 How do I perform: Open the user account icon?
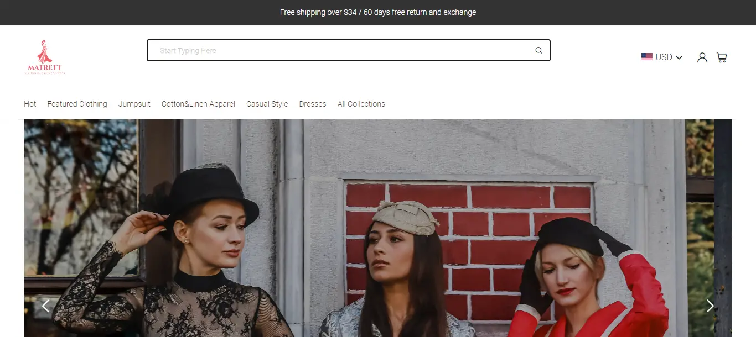pyautogui.click(x=702, y=57)
